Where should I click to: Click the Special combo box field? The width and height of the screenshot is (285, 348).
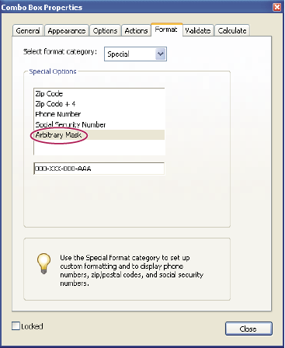click(135, 54)
